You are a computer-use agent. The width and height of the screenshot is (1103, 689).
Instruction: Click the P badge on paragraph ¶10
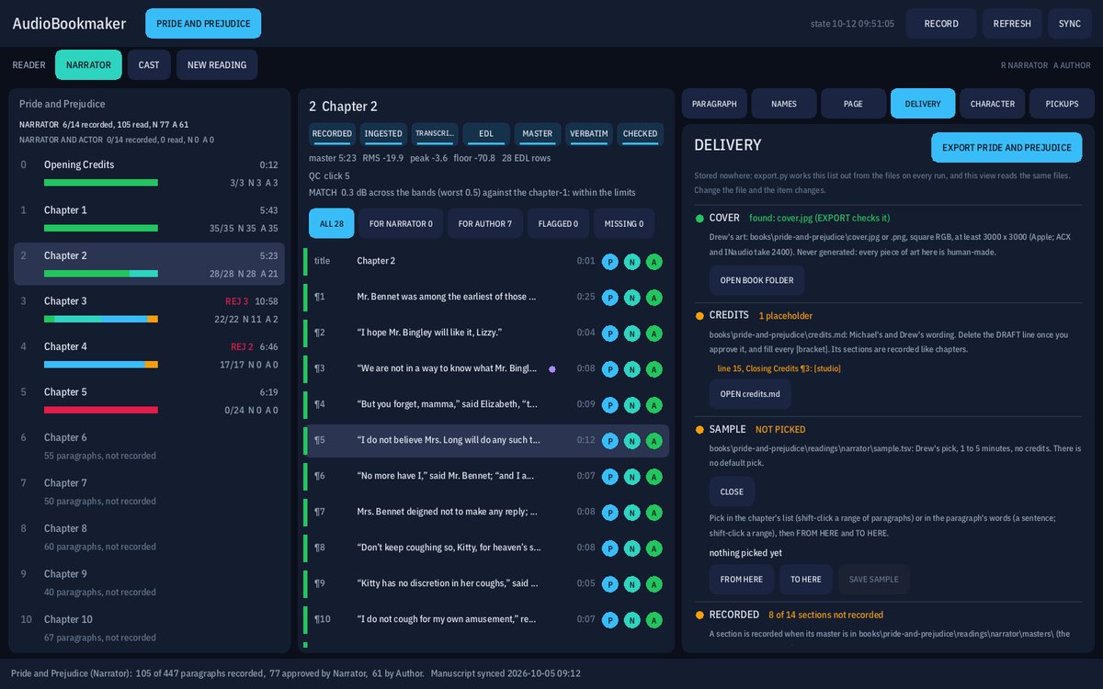[x=609, y=620]
